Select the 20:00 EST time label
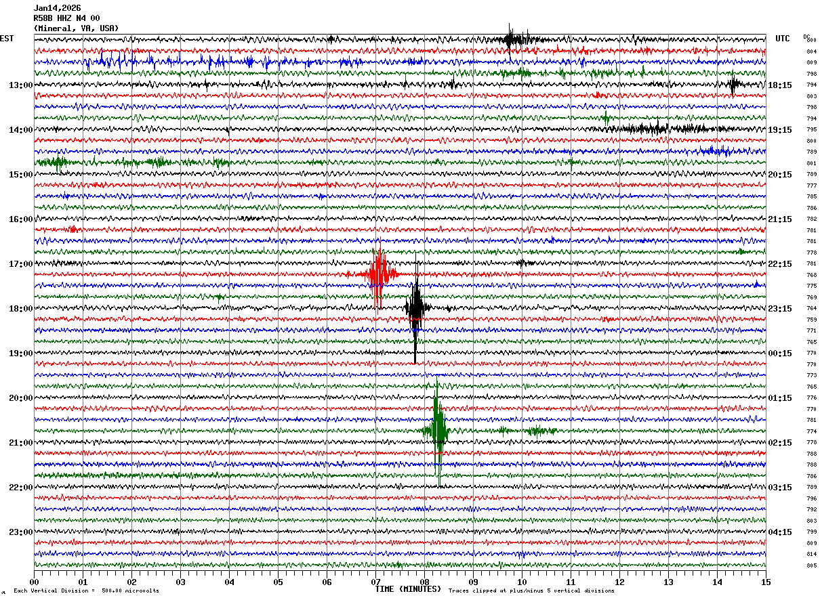This screenshot has height=600, width=820. [21, 398]
